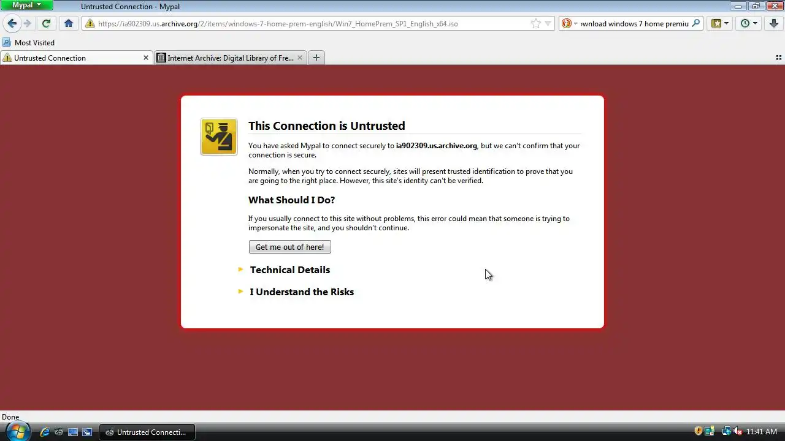Close the Internet Archive tab
The image size is (785, 441).
coord(300,58)
